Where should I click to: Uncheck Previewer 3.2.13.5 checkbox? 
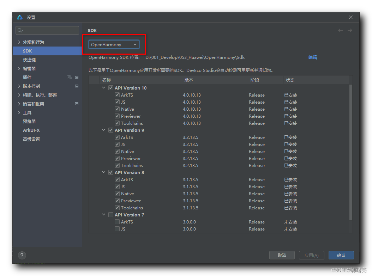pyautogui.click(x=117, y=158)
